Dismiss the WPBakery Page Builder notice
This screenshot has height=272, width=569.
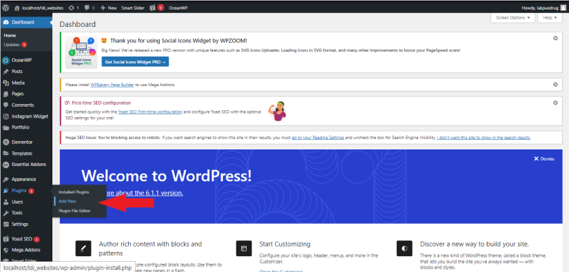[x=555, y=85]
